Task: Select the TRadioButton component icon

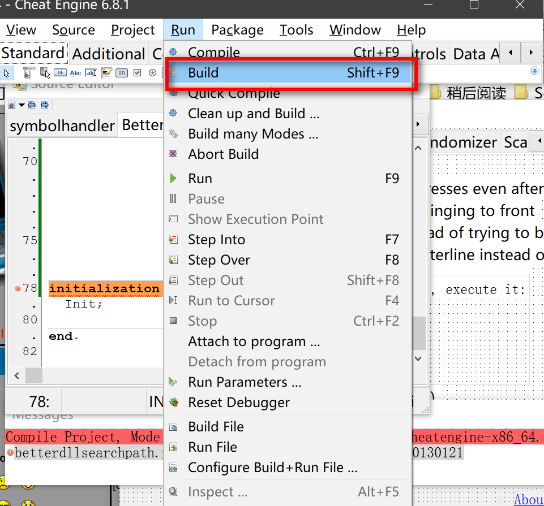Action: 152,73
